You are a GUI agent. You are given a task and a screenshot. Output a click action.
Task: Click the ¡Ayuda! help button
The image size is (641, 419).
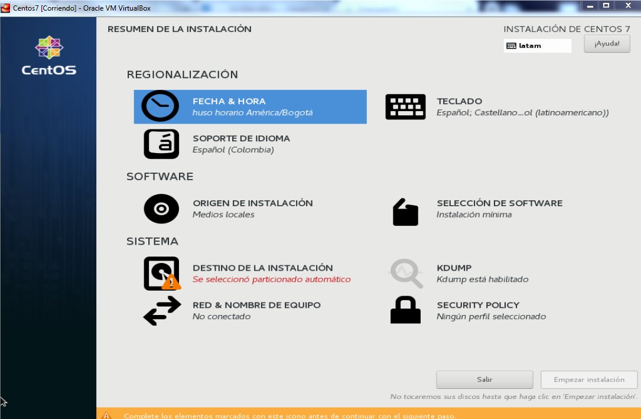[x=607, y=44]
